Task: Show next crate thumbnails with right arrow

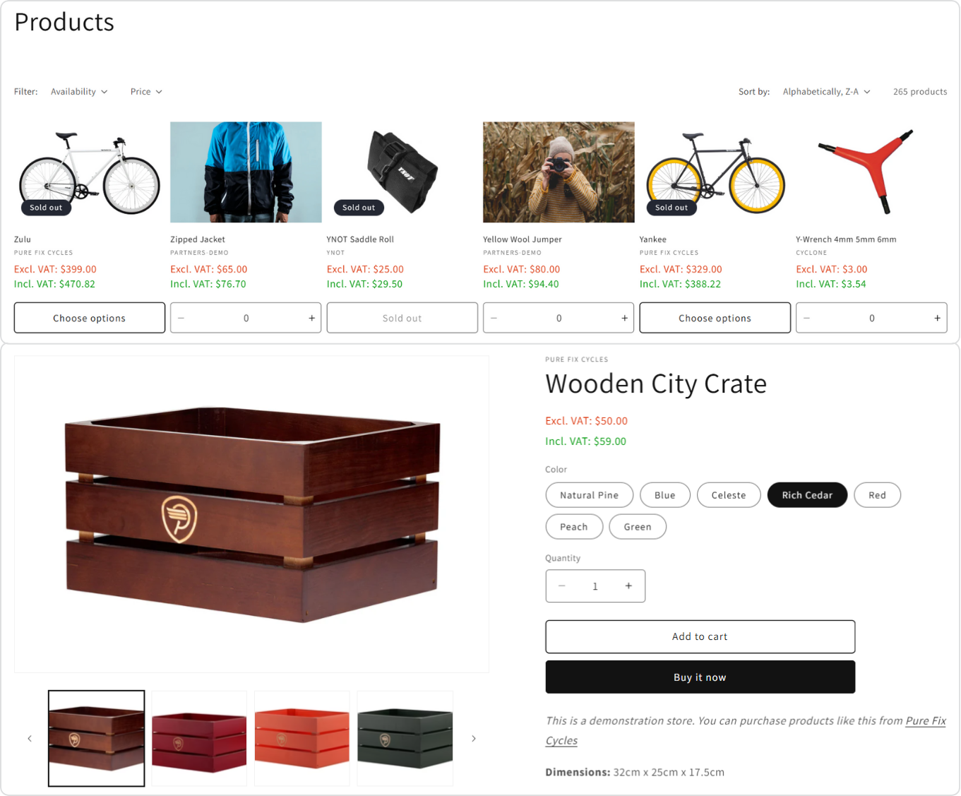Action: click(x=474, y=739)
